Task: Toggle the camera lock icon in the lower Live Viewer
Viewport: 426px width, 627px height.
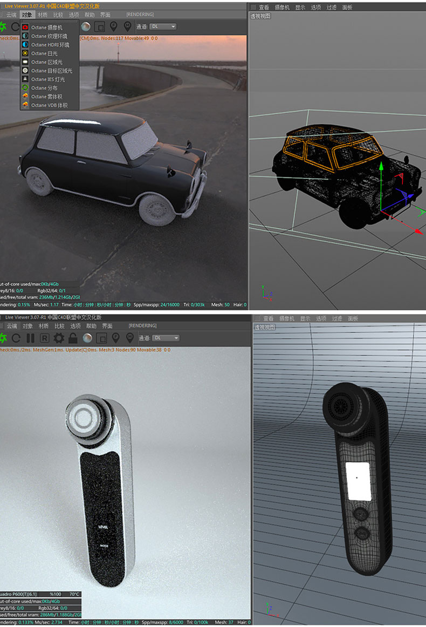Action: 73,338
